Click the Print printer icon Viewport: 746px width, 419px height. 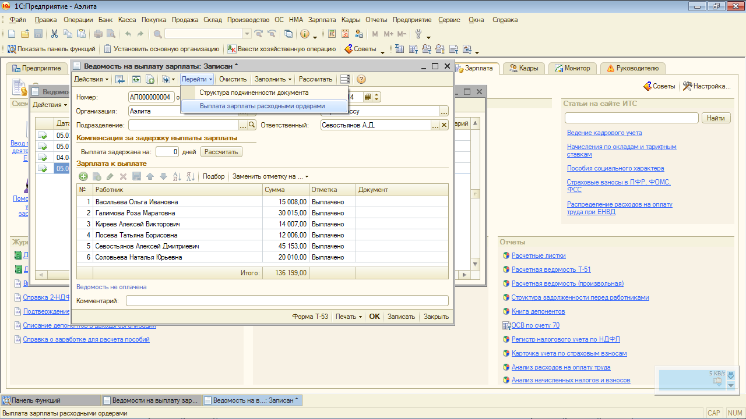98,34
